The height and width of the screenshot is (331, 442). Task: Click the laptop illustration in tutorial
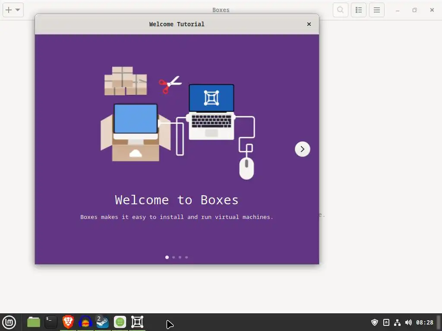[x=212, y=112]
